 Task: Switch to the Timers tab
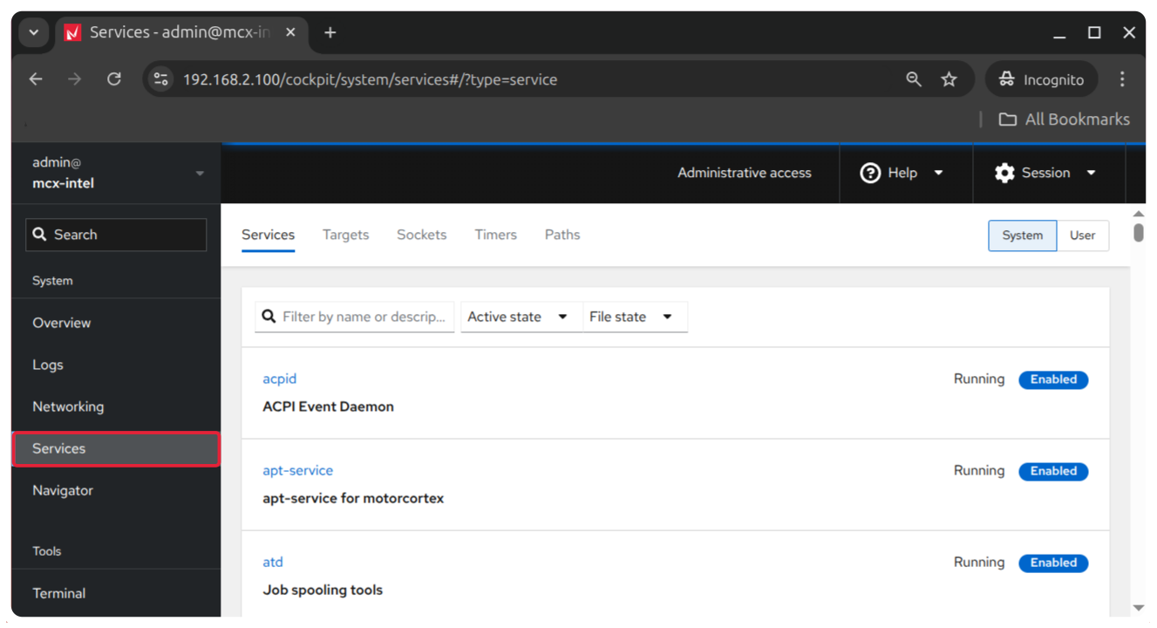coord(495,235)
